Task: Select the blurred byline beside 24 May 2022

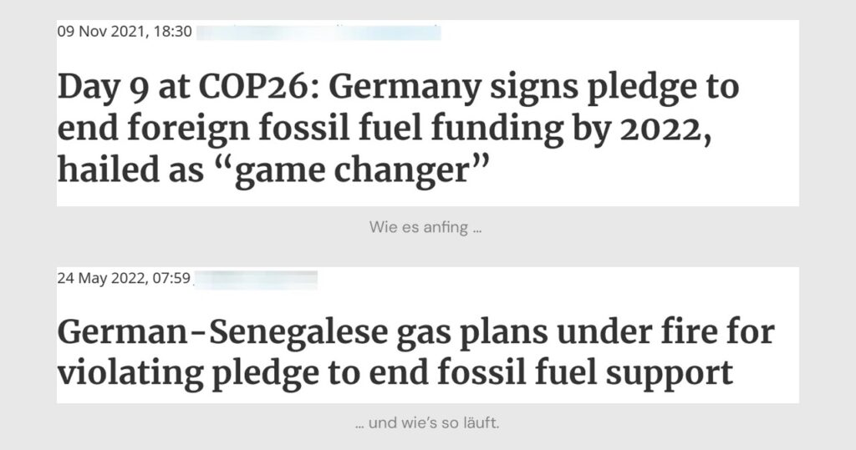Action: click(256, 280)
